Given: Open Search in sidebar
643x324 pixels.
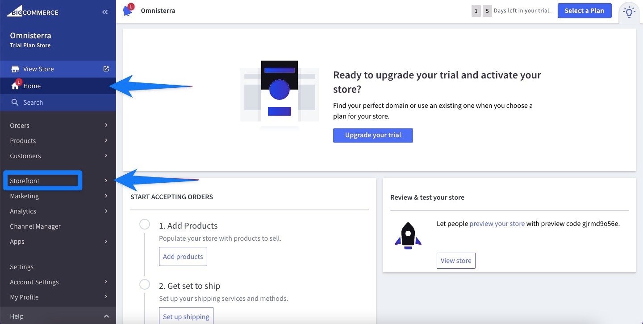Looking at the screenshot, I should point(58,103).
